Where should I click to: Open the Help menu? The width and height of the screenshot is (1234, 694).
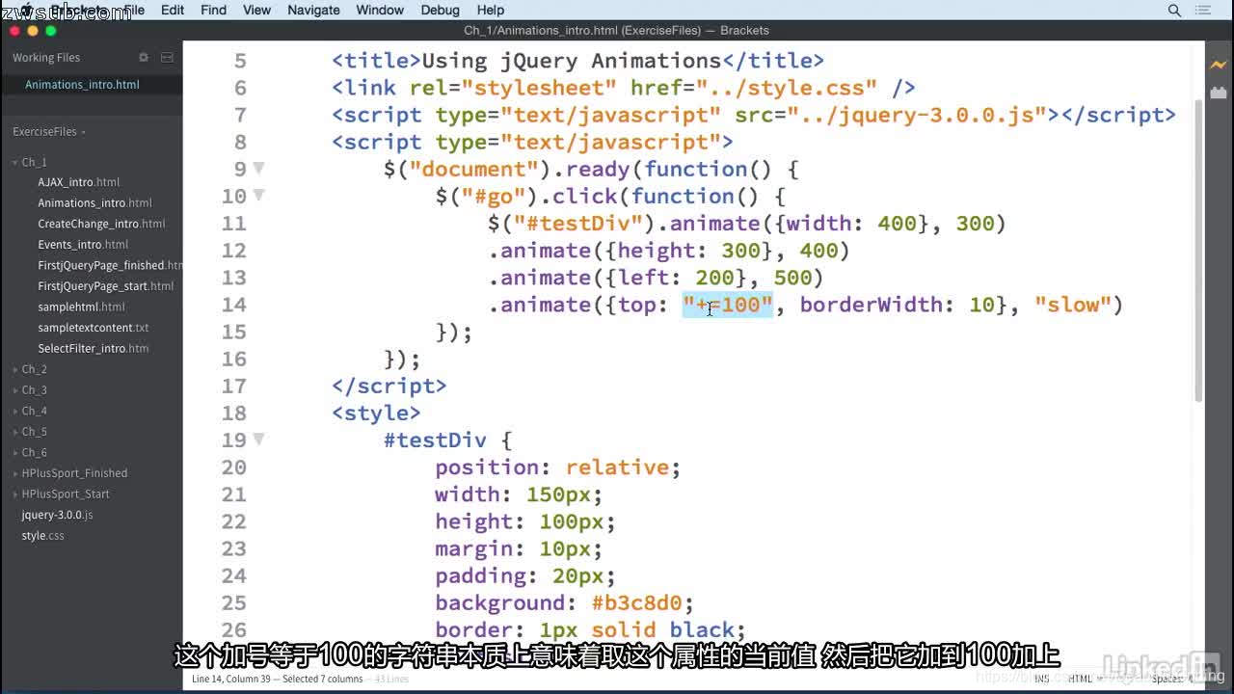click(x=491, y=10)
